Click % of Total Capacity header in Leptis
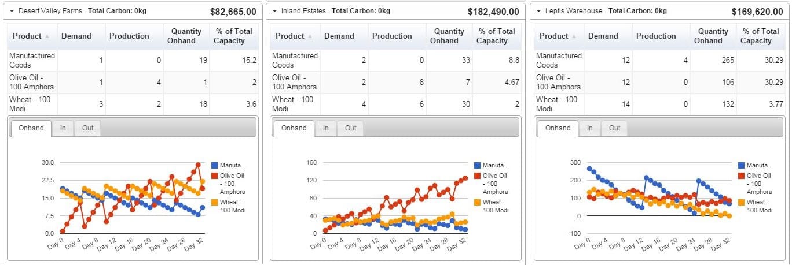This screenshot has width=792, height=265. [x=760, y=36]
